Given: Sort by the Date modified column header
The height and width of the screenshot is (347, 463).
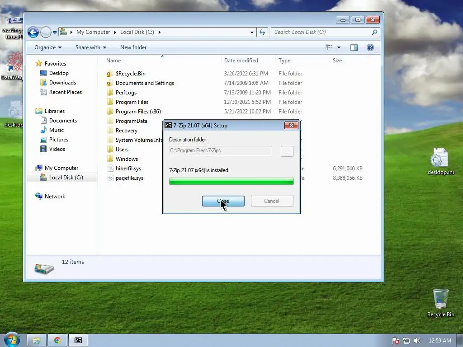Looking at the screenshot, I should point(241,61).
